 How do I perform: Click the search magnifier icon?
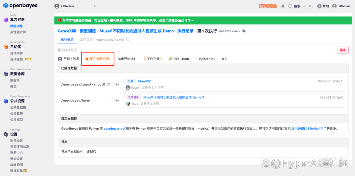click(290, 6)
